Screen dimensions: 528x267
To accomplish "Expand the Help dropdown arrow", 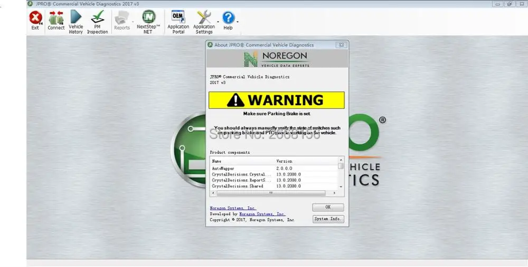I will 238,22.
